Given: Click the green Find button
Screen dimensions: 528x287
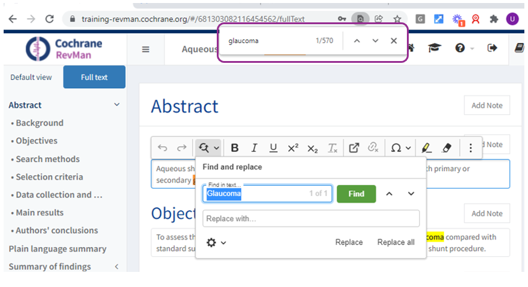Looking at the screenshot, I should point(356,194).
